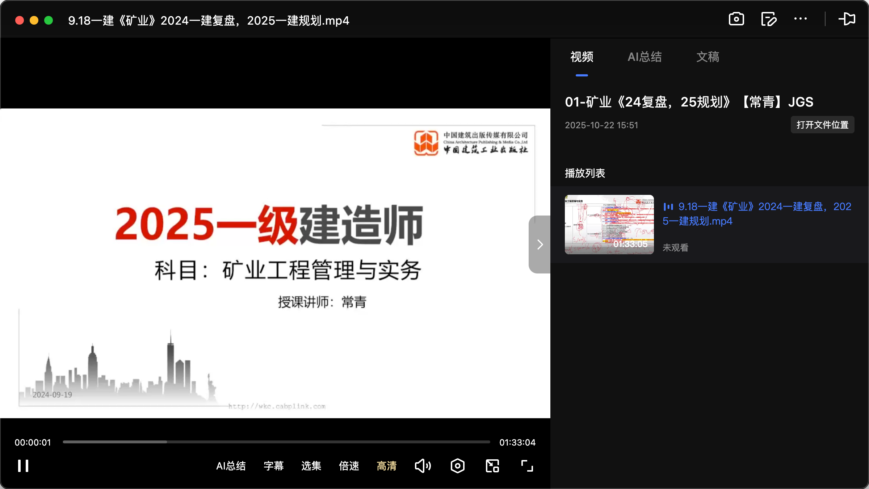Switch video quality from 高清
The image size is (869, 489).
[386, 466]
